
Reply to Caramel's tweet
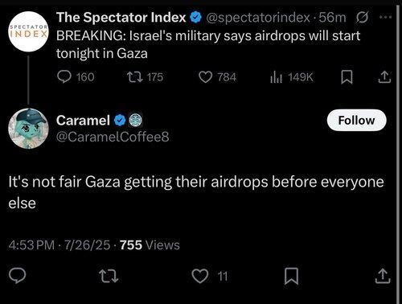pos(17,276)
